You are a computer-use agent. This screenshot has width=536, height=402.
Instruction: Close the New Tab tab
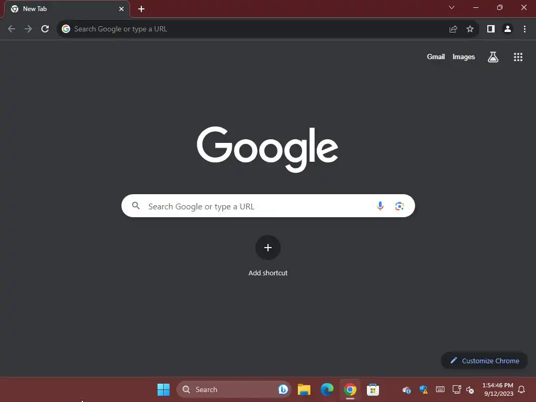(x=121, y=9)
